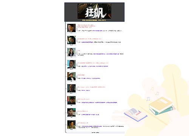Open the portrait of man in white fedora

point(71,76)
